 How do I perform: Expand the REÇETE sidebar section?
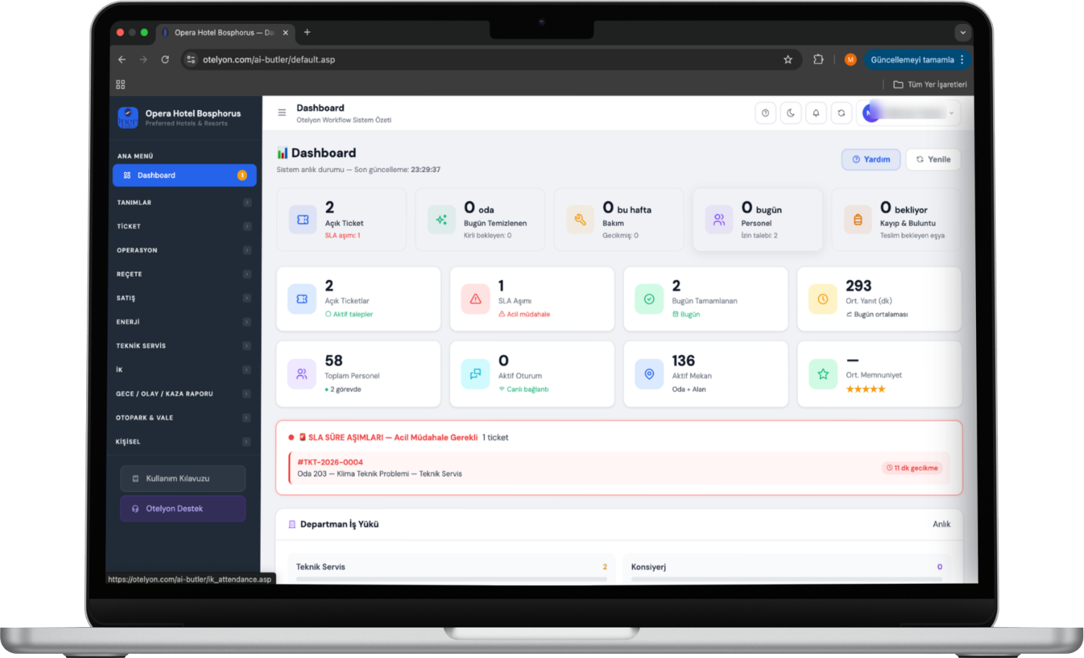click(184, 274)
